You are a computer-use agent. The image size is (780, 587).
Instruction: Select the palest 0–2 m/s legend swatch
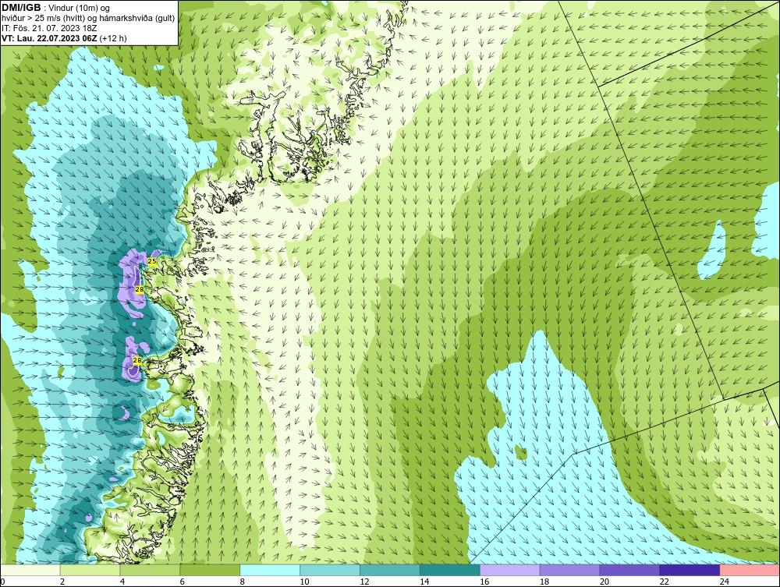coord(30,570)
